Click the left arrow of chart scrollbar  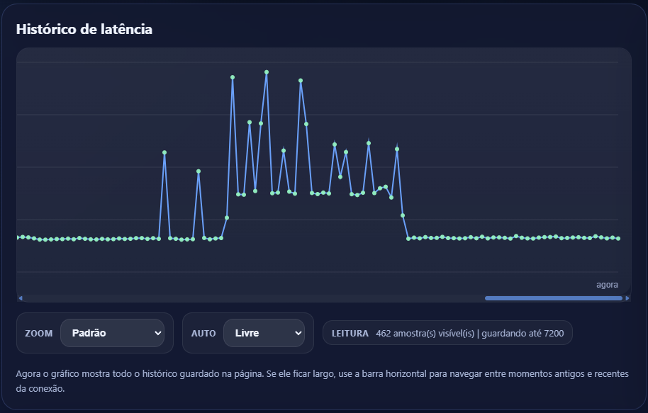coord(21,298)
